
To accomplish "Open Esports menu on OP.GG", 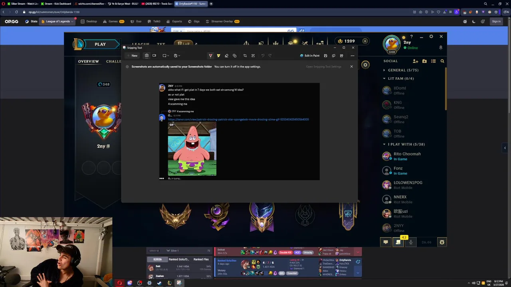I will [x=174, y=22].
